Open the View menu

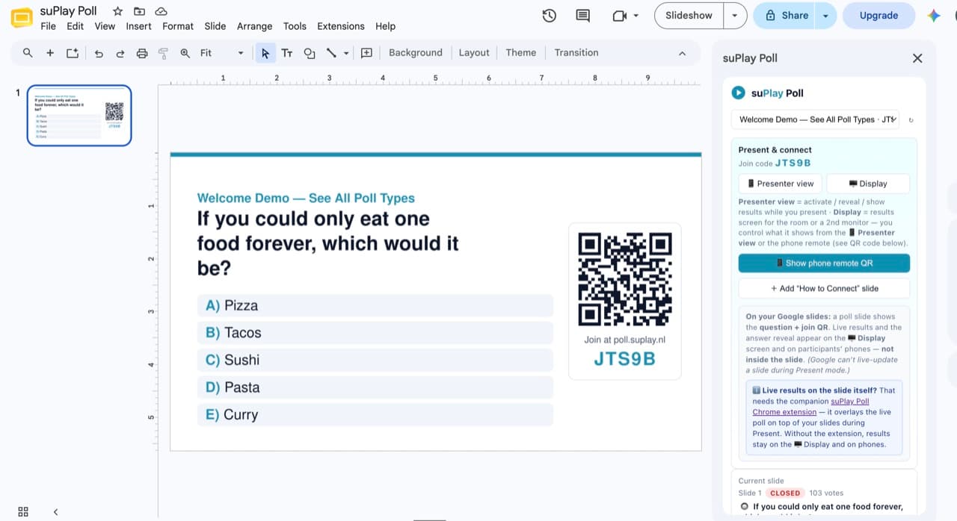click(x=105, y=26)
